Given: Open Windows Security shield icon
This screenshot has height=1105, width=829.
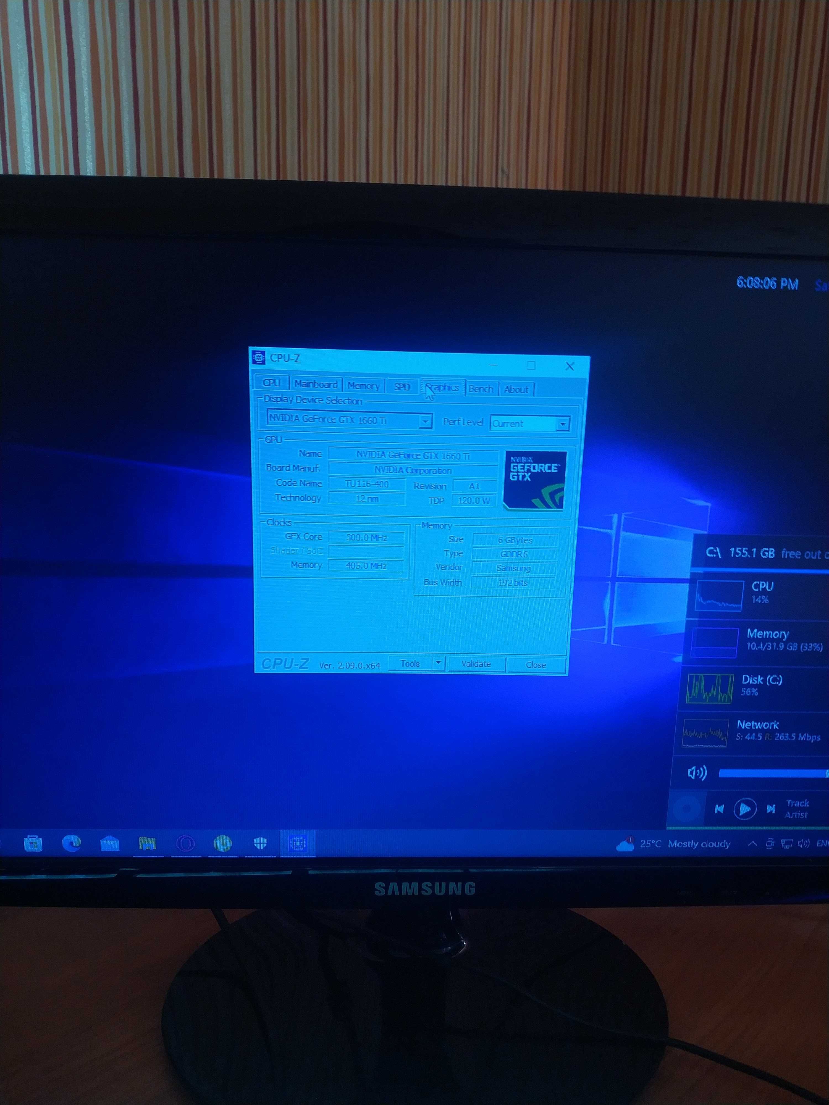Looking at the screenshot, I should tap(260, 844).
